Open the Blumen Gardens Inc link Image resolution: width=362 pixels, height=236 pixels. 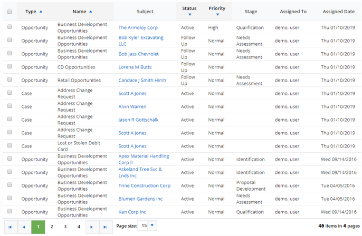point(140,199)
